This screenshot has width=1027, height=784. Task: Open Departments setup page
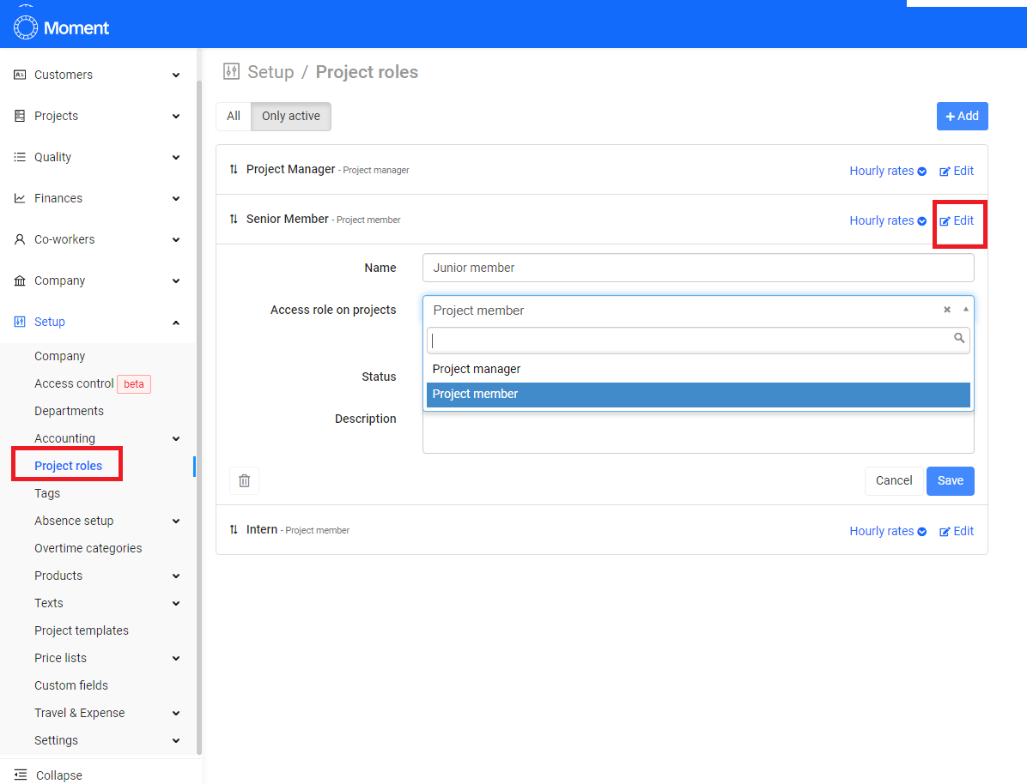point(69,411)
